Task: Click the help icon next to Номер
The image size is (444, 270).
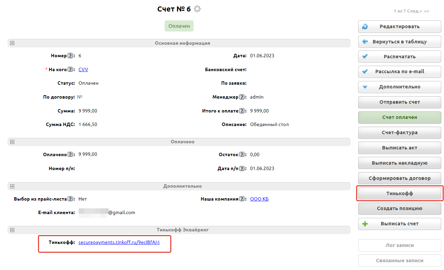Action: click(70, 56)
